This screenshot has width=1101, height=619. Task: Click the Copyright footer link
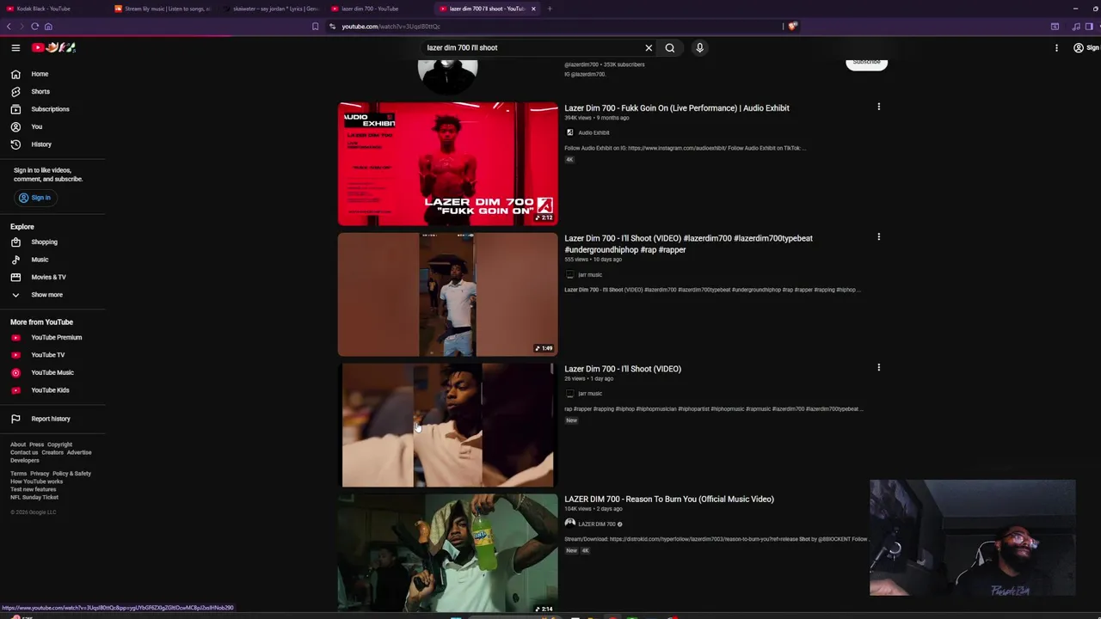coord(60,444)
